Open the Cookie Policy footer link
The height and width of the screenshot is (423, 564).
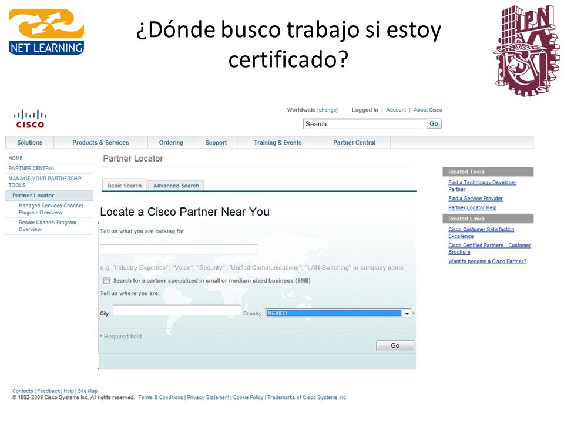(248, 397)
